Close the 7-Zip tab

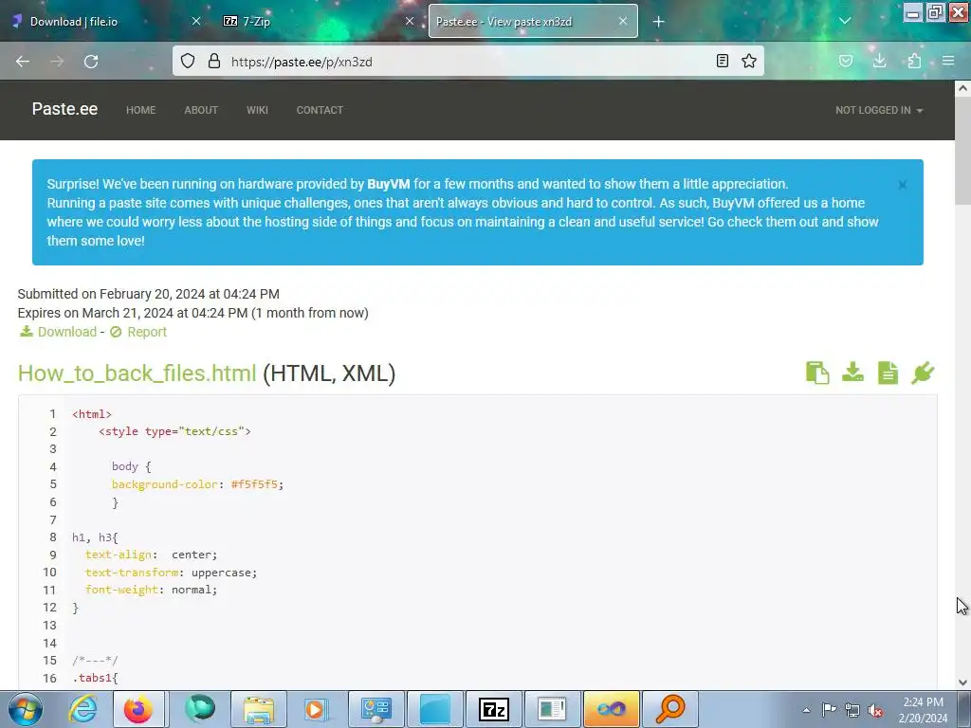coord(410,21)
